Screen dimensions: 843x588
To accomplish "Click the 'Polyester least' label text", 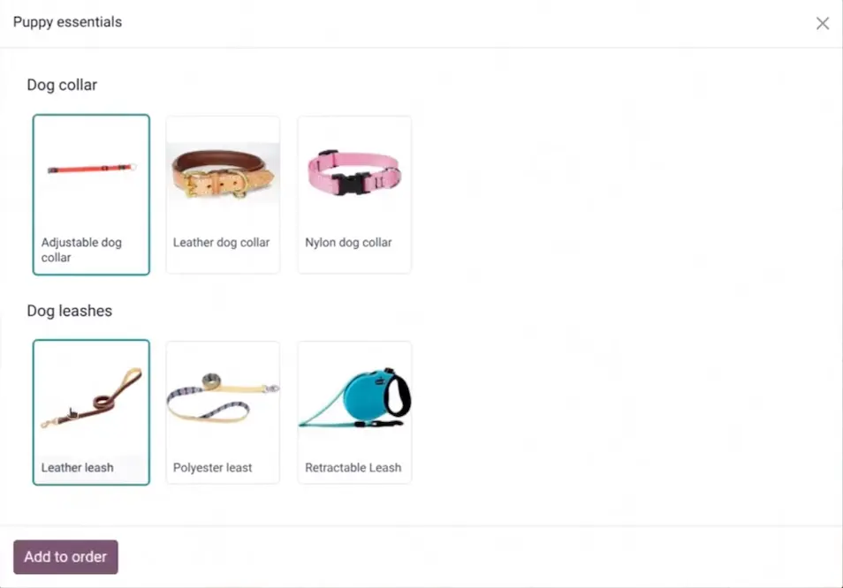I will (x=212, y=468).
